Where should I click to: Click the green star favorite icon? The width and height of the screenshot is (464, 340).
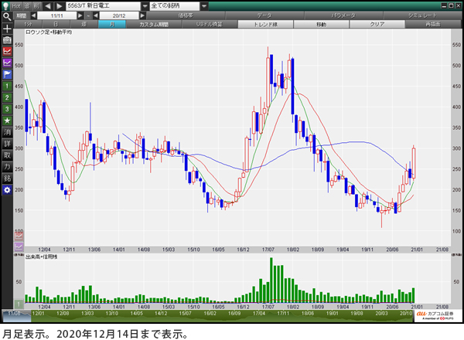pyautogui.click(x=7, y=121)
